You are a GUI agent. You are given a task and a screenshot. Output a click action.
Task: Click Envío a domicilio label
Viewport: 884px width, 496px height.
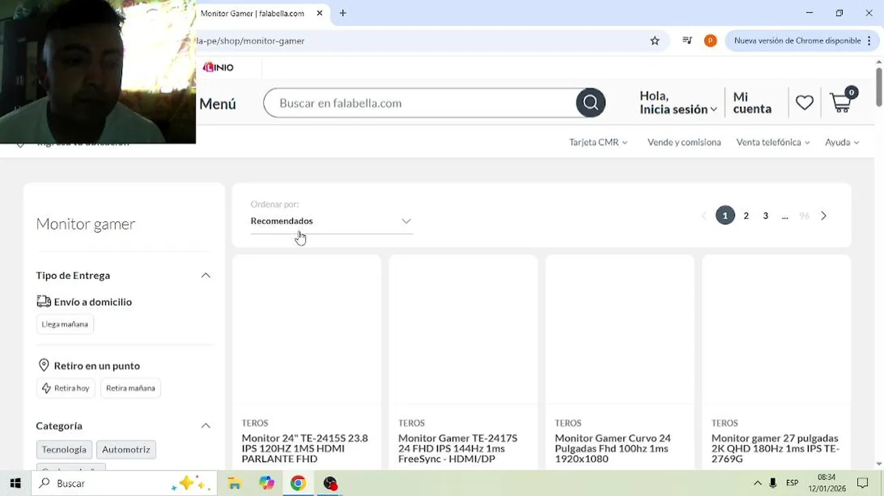pyautogui.click(x=92, y=302)
